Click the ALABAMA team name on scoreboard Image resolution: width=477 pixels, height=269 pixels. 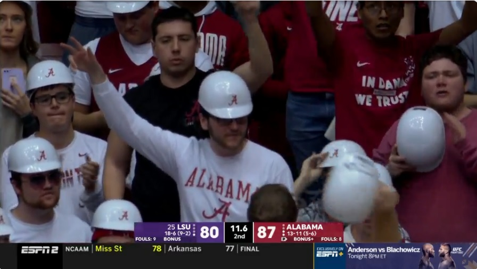[305, 227]
